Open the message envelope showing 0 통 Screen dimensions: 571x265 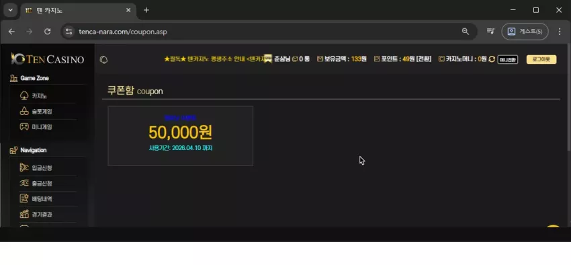[295, 59]
